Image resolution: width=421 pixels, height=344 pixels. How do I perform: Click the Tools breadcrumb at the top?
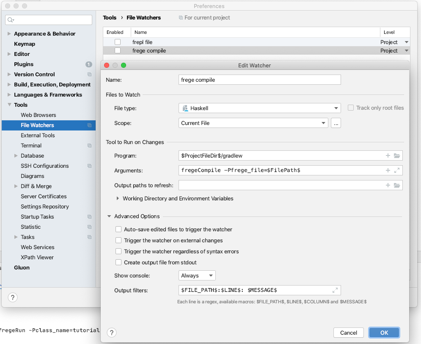click(109, 17)
